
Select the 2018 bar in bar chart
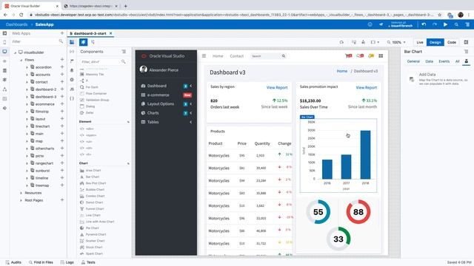(365, 154)
